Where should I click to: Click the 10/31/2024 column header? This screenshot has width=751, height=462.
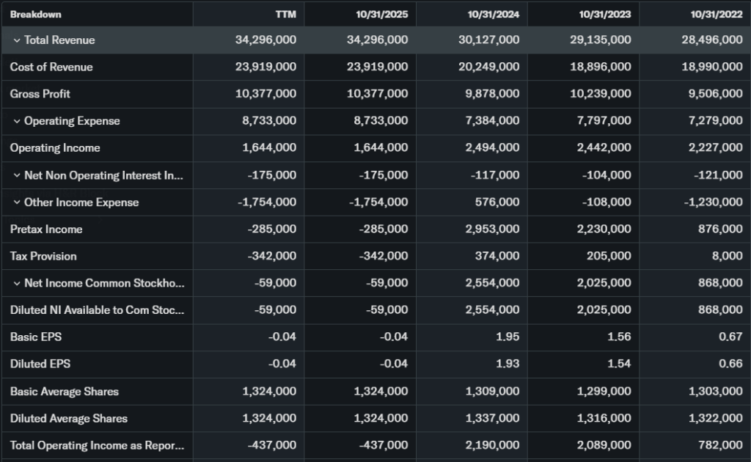pos(494,15)
